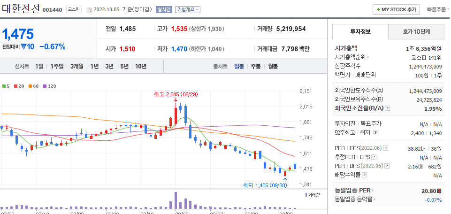Open help icon beside 배당수익률
The height and width of the screenshot is (214, 451).
(x=365, y=175)
